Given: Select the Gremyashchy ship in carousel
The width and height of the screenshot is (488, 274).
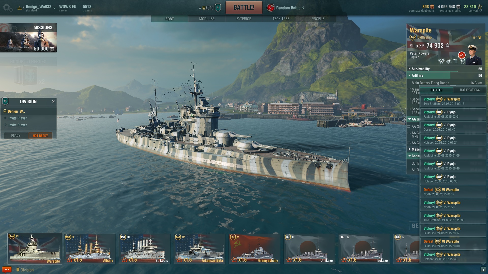Looking at the screenshot, I should 254,249.
